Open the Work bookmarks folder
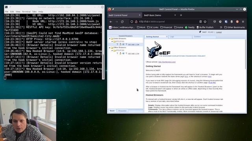Image resolution: width=252 pixels, height=141 pixels. click(141, 27)
